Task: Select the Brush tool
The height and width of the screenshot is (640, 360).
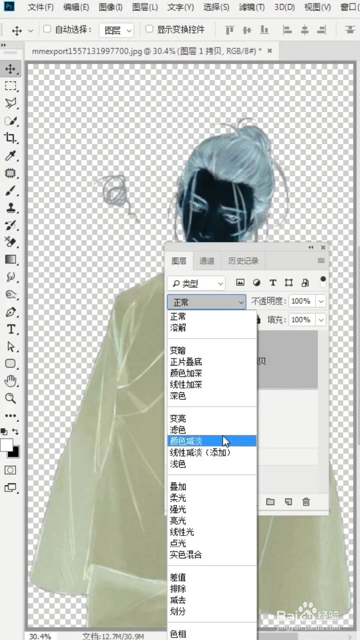Action: pyautogui.click(x=10, y=190)
